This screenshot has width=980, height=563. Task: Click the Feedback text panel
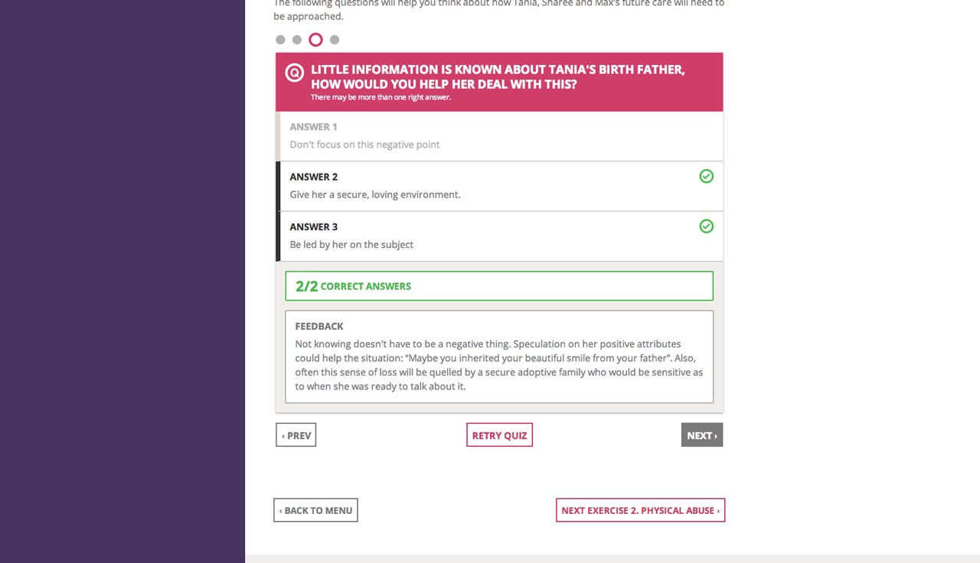[x=498, y=357]
